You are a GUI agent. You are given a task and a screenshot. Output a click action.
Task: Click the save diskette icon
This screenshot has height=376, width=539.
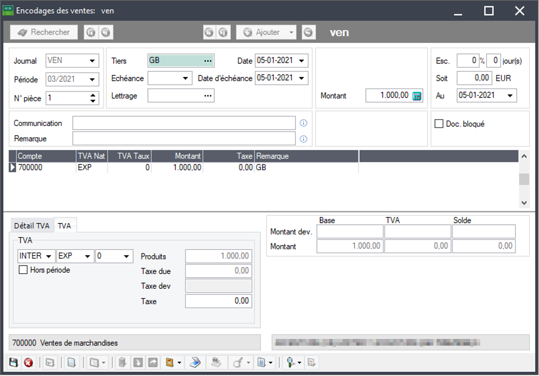[x=13, y=363]
